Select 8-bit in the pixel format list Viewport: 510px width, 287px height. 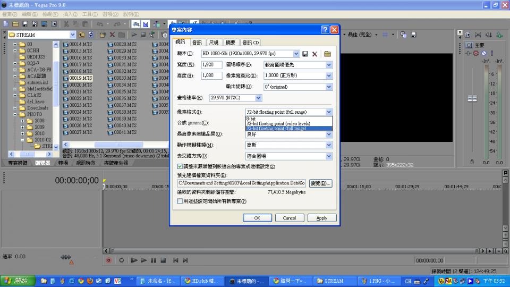pyautogui.click(x=252, y=119)
